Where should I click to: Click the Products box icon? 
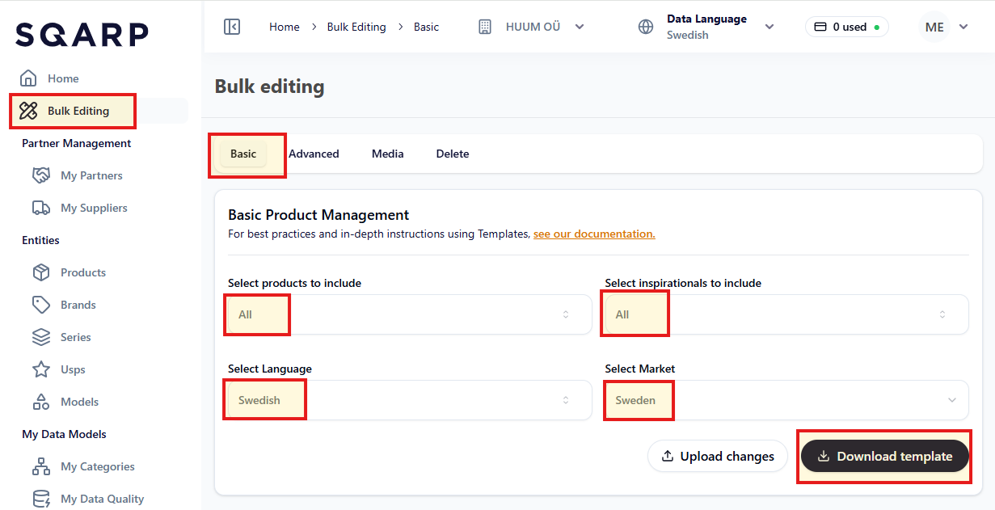(x=41, y=272)
